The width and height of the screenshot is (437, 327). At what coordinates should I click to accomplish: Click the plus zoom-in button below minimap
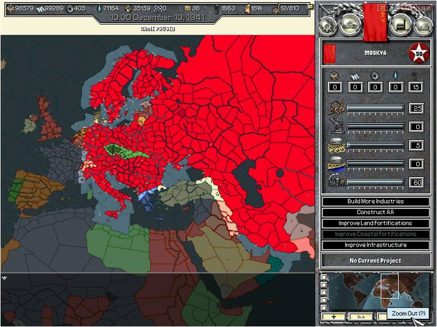333,316
